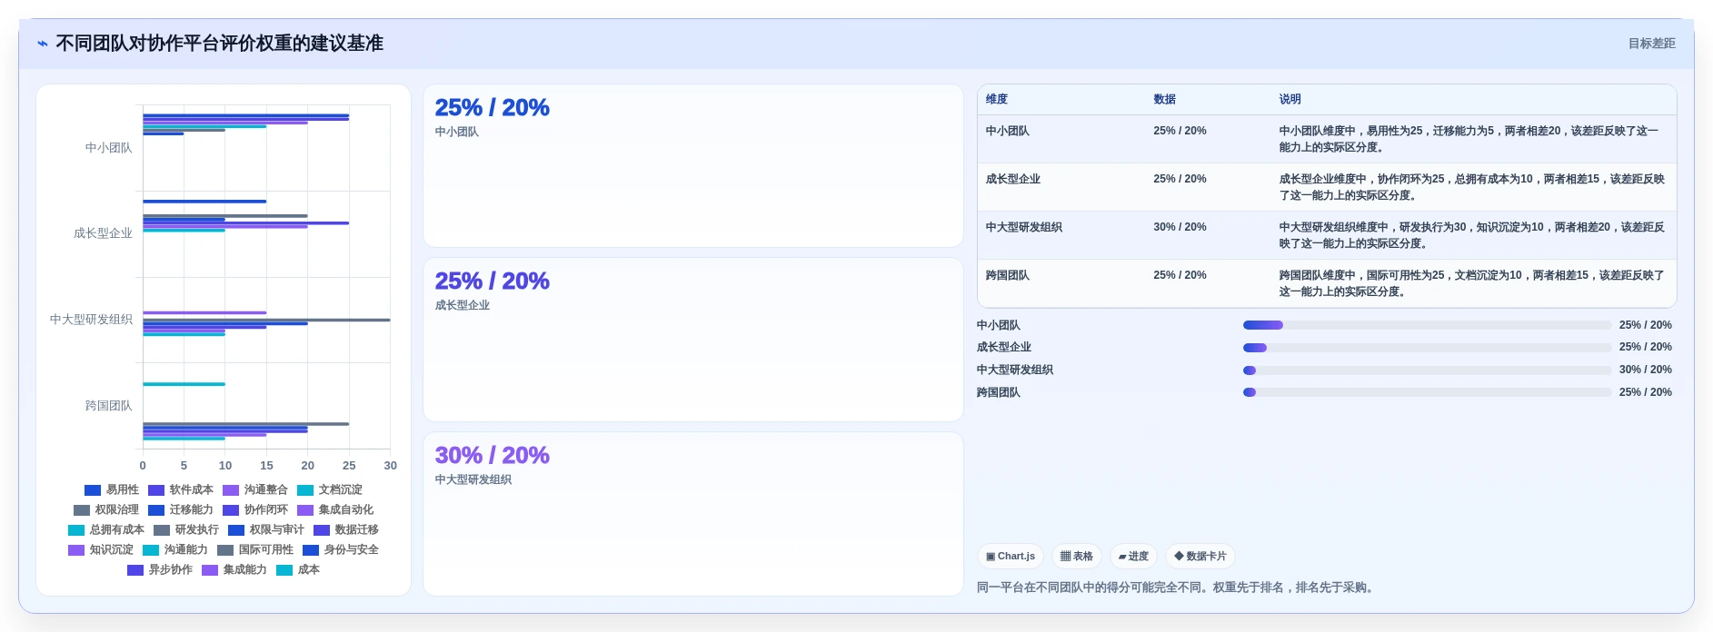Click the 30% / 20% value in the table
This screenshot has height=632, width=1713.
(1180, 227)
